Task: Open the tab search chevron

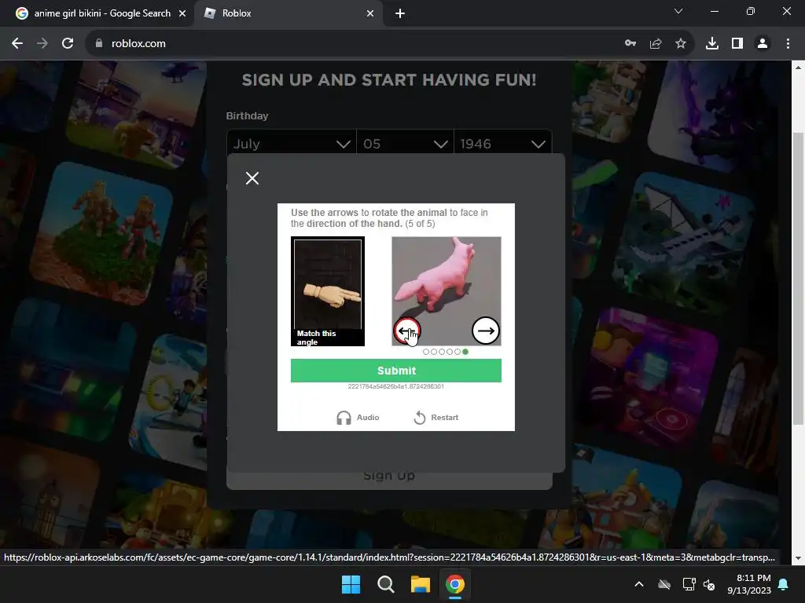Action: [x=678, y=11]
